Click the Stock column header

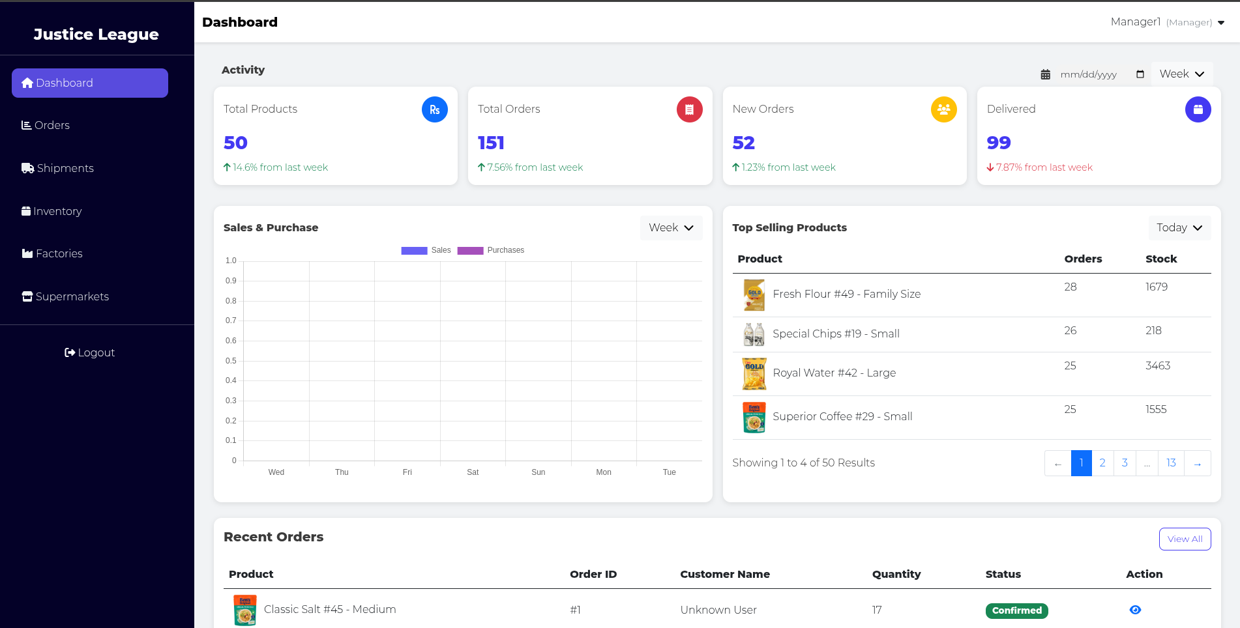(x=1161, y=259)
